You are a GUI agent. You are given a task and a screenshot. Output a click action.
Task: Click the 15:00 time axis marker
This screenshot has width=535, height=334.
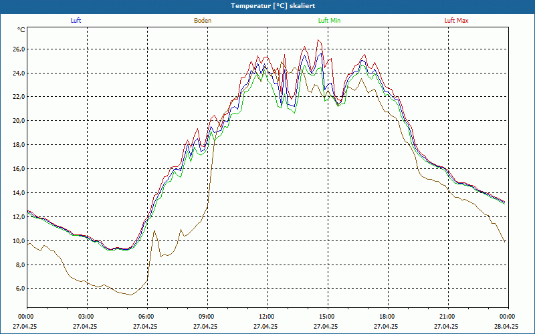pyautogui.click(x=327, y=317)
